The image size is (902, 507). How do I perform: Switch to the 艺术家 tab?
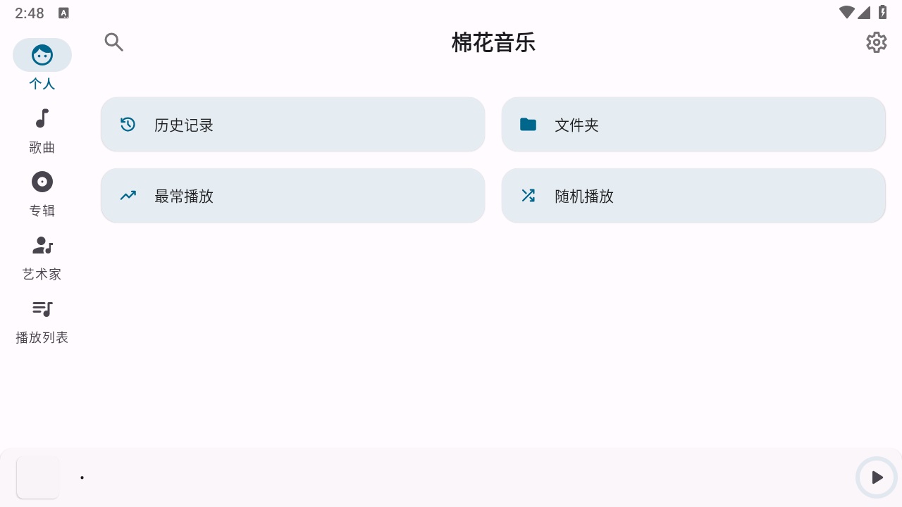[42, 257]
